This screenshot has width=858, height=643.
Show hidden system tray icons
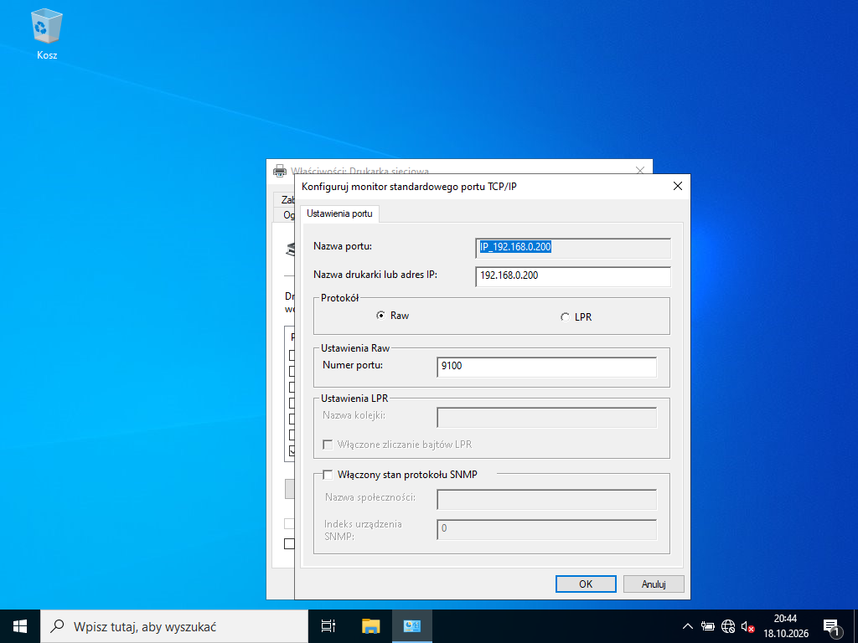[x=688, y=626]
